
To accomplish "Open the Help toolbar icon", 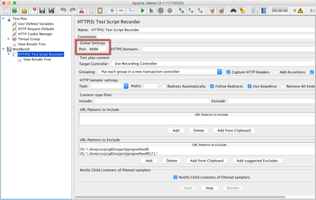I will (x=264, y=10).
